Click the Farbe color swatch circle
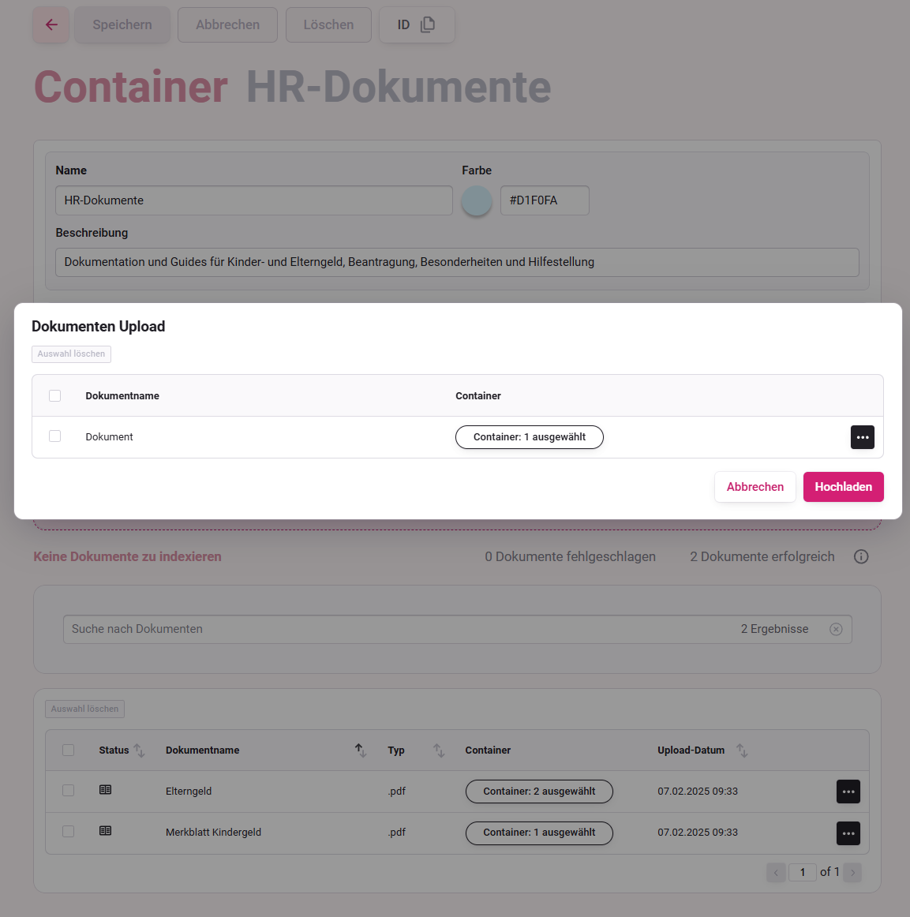 point(477,200)
